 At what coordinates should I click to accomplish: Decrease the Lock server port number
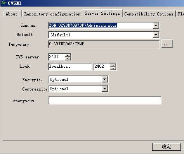pos(113,68)
